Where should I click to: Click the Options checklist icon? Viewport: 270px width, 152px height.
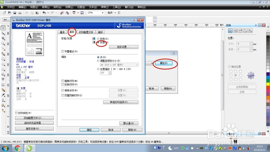pos(119,13)
